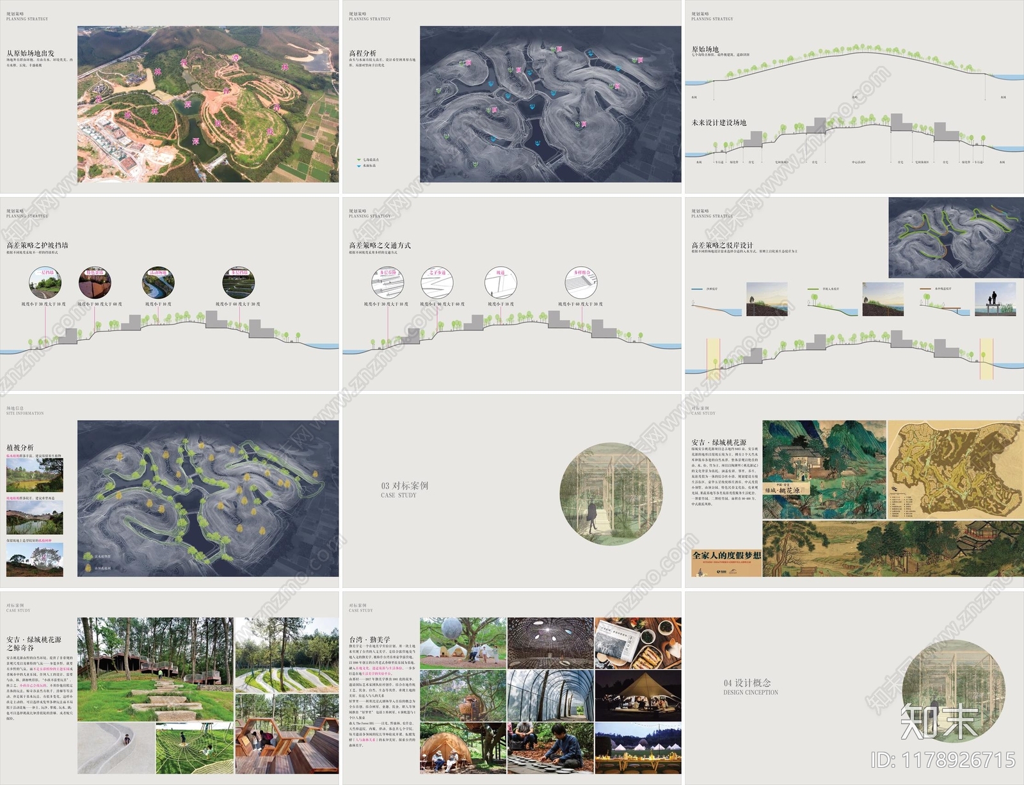Click the 'ID: 1178926715' text
The image size is (1024, 785).
coord(943,759)
